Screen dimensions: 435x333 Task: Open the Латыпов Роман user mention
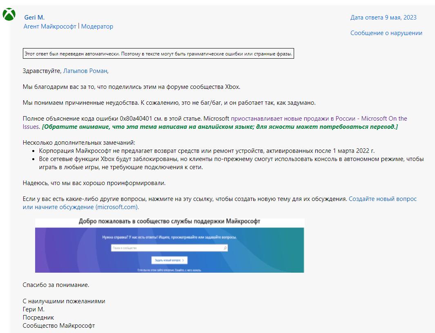coord(85,71)
